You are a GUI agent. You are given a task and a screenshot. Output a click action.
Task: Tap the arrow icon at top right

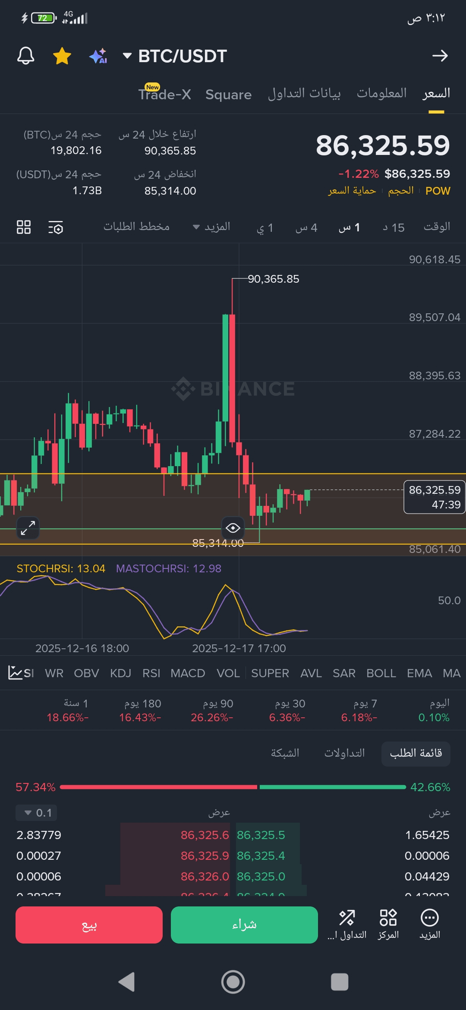440,56
